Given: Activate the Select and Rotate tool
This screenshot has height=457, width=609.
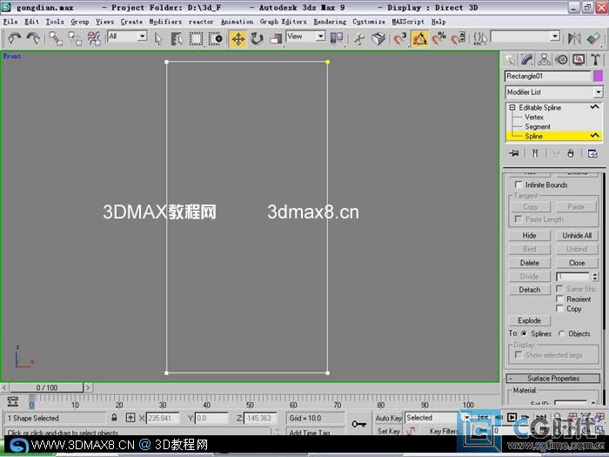Looking at the screenshot, I should coord(257,39).
